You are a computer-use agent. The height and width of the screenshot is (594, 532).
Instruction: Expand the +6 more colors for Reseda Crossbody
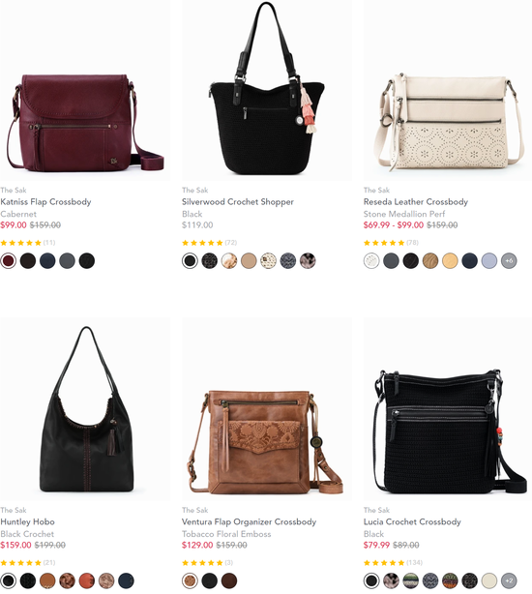tap(509, 260)
